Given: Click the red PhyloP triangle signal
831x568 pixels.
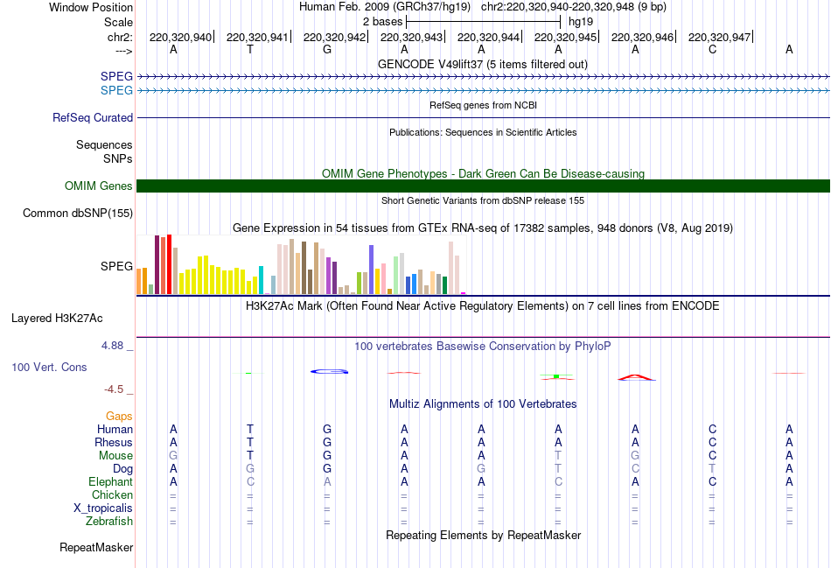Looking at the screenshot, I should tap(637, 377).
